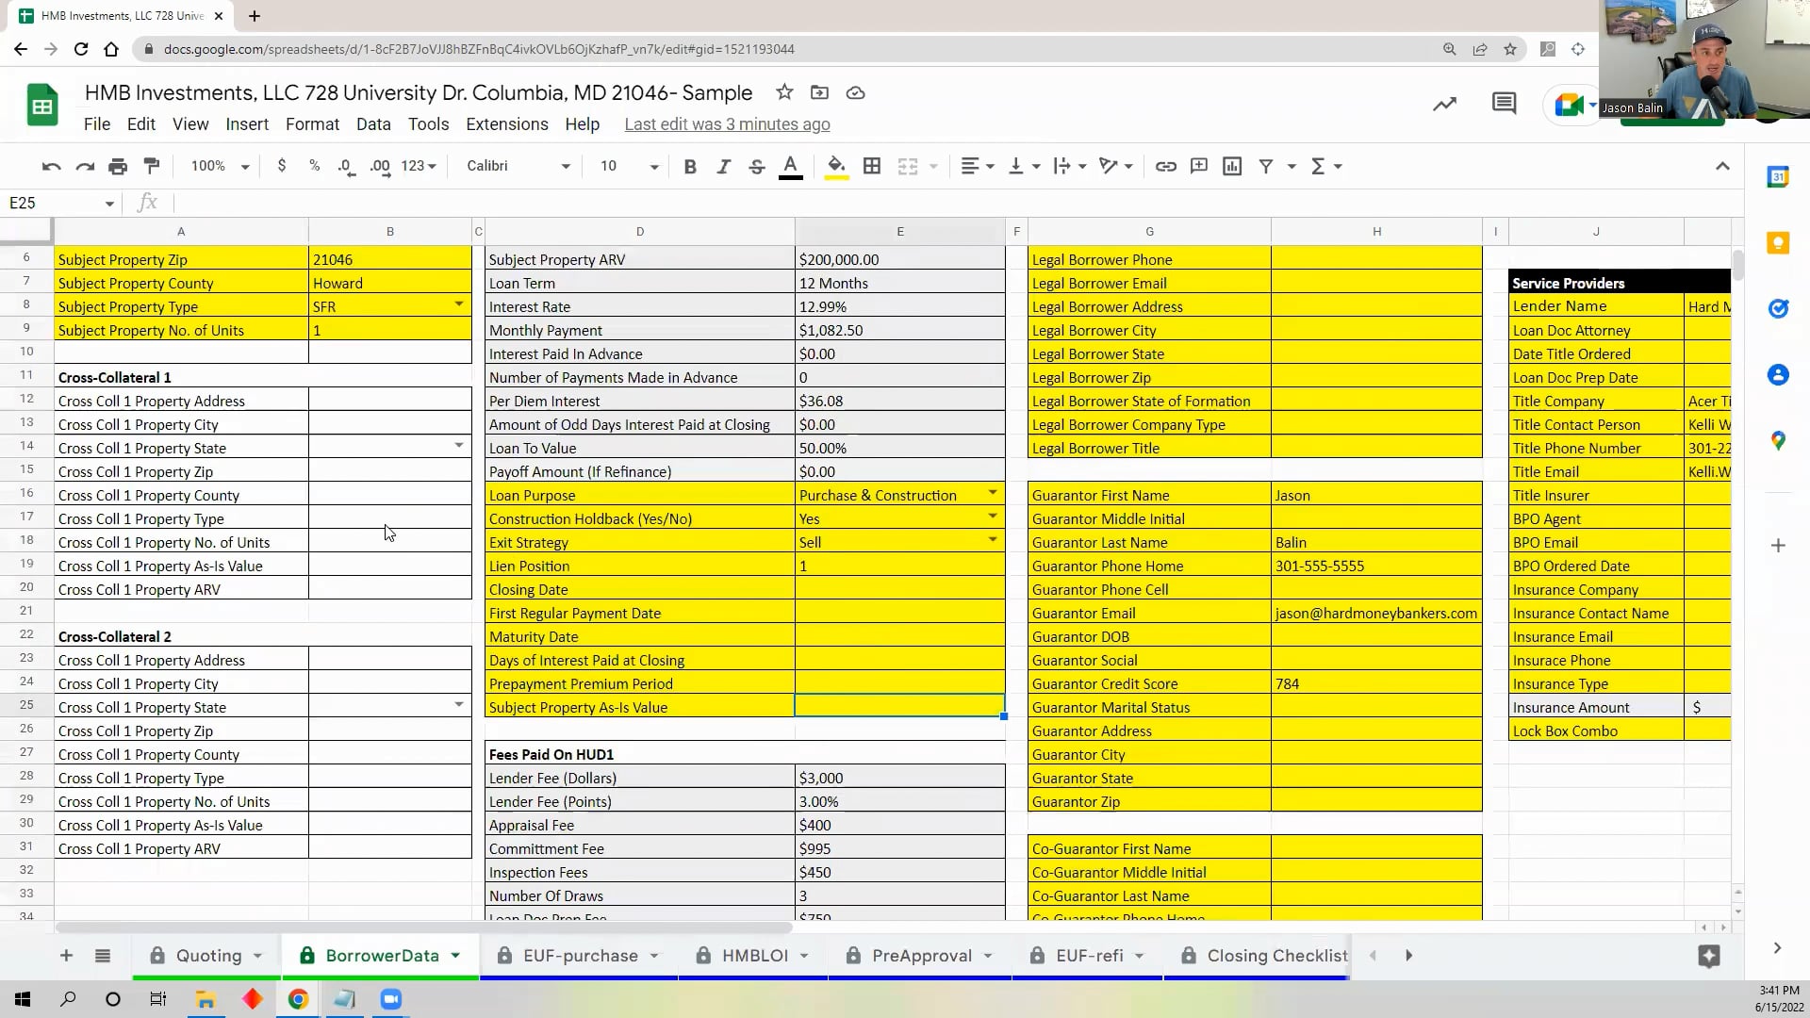
Task: Click the Redo icon in toolbar
Action: point(85,167)
